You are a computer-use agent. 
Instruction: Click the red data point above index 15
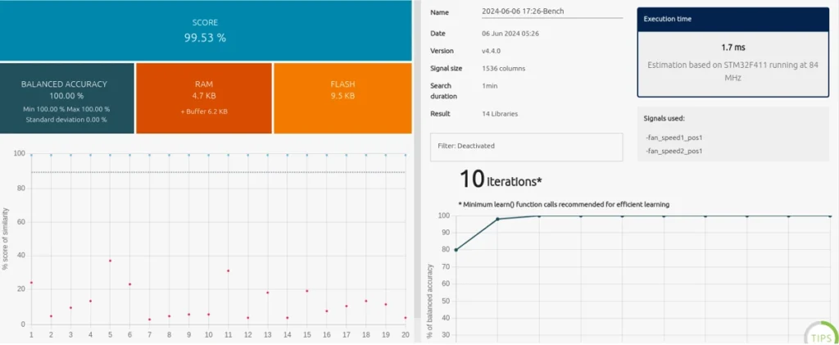[x=306, y=291]
